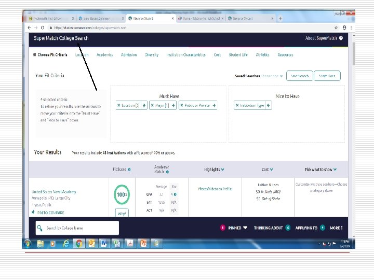Move Public or Private with its arrow

pos(214,105)
